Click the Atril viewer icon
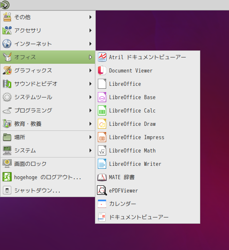The width and height of the screenshot is (229, 250). pyautogui.click(x=102, y=57)
